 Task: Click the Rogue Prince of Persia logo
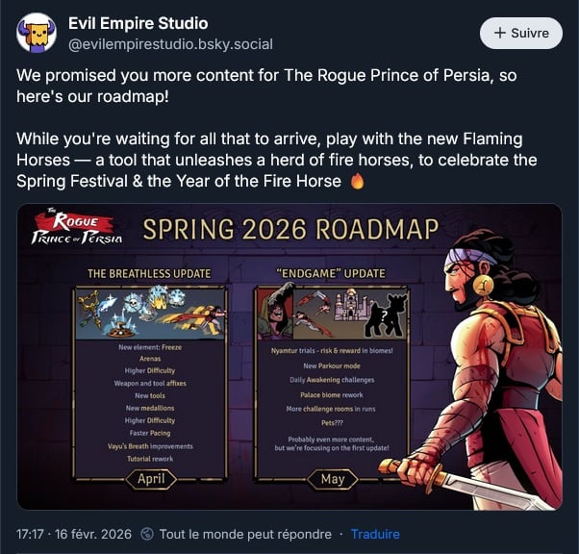[76, 227]
